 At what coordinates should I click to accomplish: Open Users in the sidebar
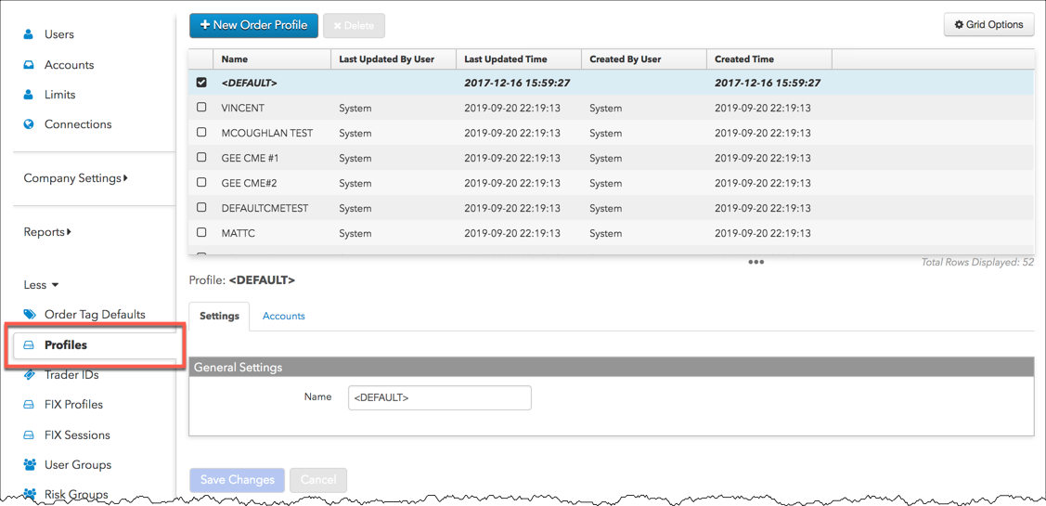click(59, 34)
